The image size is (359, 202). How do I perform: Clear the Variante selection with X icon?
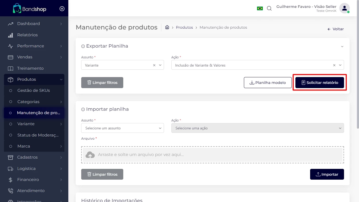(x=154, y=65)
